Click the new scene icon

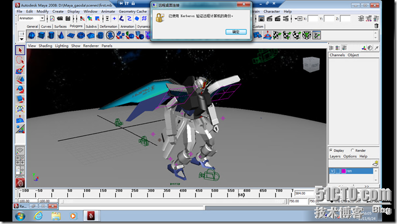click(x=52, y=18)
